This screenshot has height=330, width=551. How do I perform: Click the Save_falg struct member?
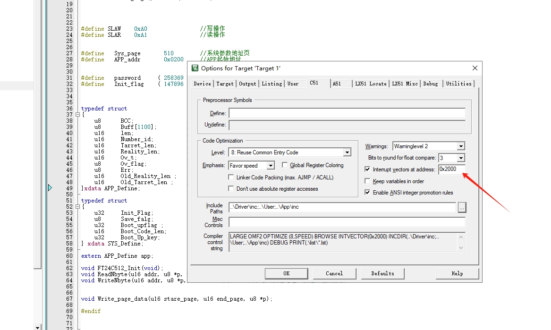pos(137,219)
